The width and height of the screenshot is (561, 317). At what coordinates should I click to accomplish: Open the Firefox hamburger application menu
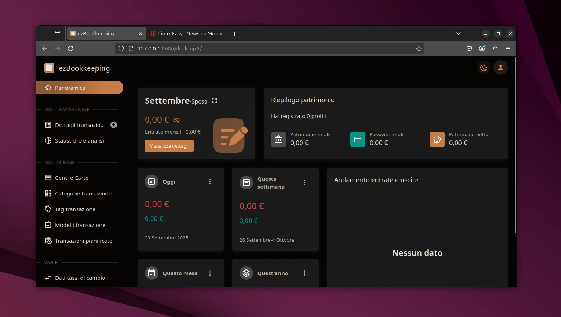coord(508,49)
